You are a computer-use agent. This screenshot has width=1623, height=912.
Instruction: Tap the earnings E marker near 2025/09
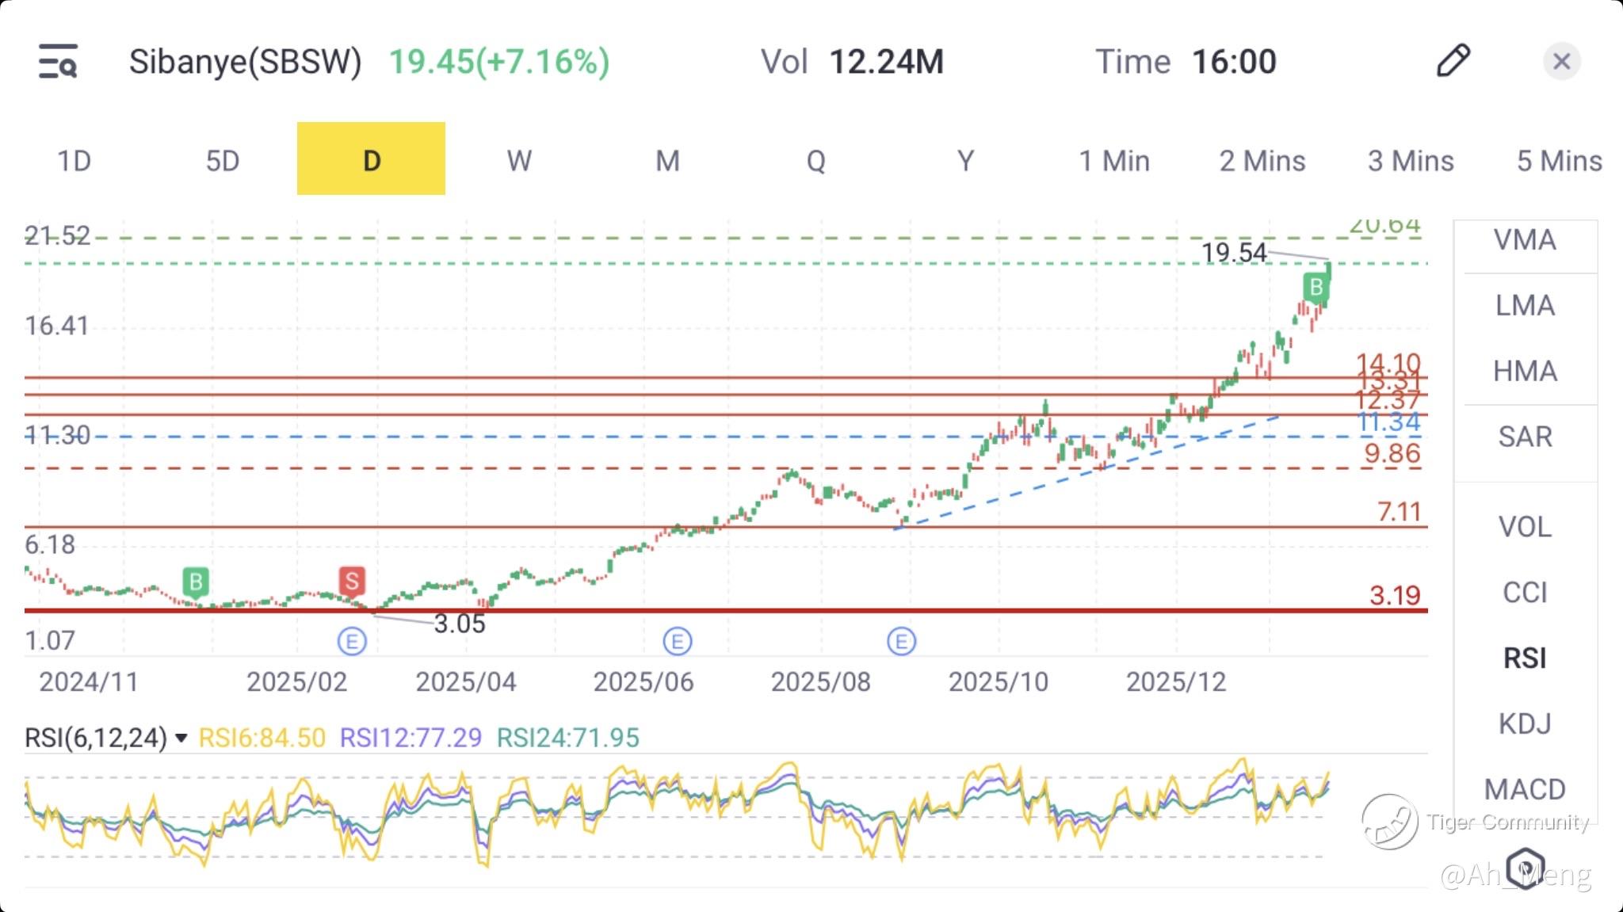click(901, 641)
